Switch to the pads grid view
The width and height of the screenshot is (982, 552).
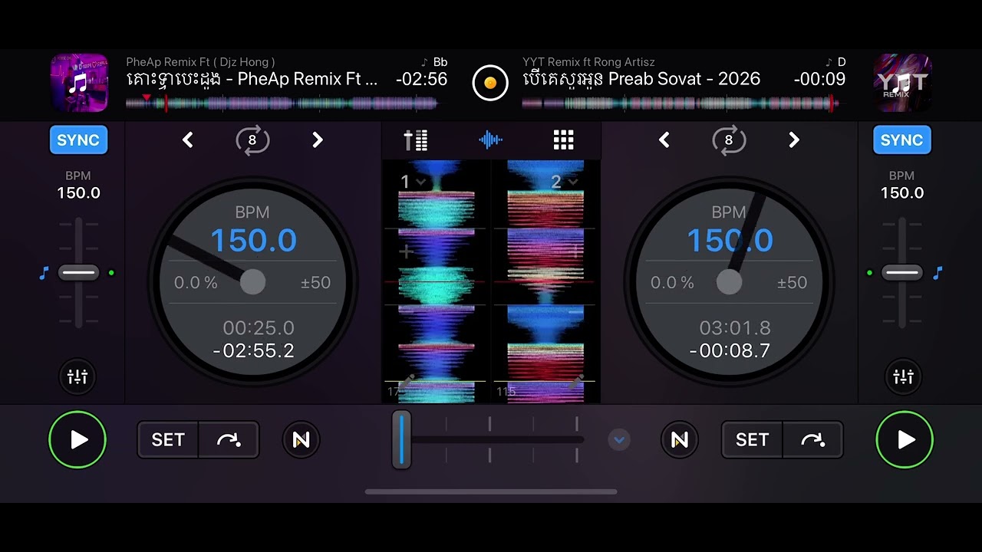point(564,140)
